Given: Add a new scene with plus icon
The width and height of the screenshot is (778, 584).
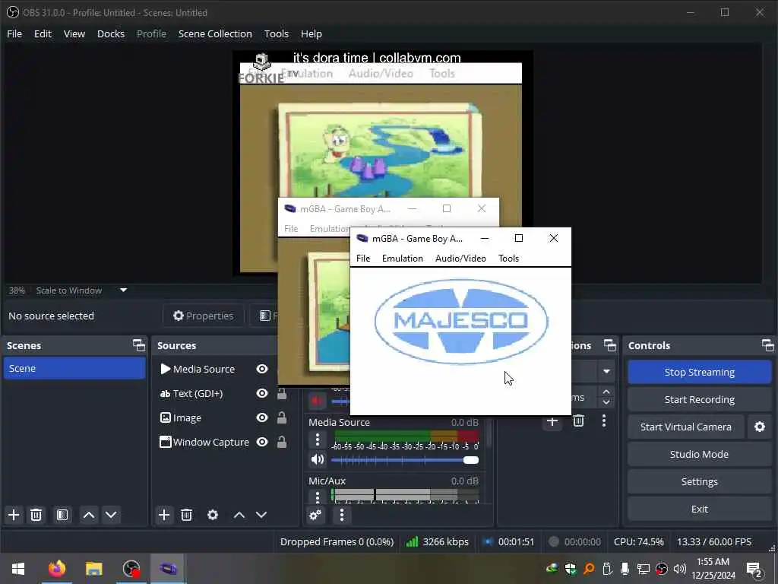Looking at the screenshot, I should (x=14, y=515).
